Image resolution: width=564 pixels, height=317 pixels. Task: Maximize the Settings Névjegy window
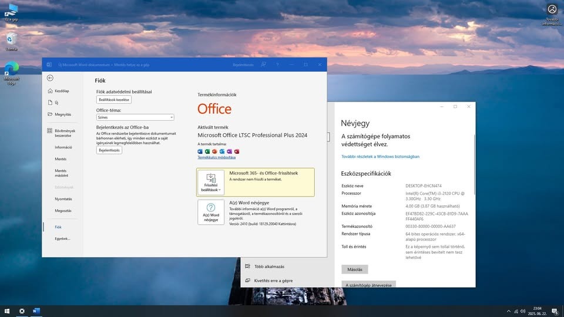(455, 107)
